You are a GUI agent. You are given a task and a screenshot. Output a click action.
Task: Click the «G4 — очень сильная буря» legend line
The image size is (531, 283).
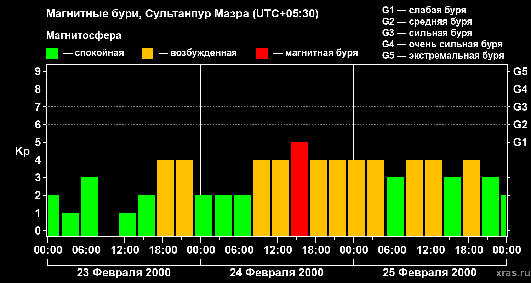[x=442, y=44]
